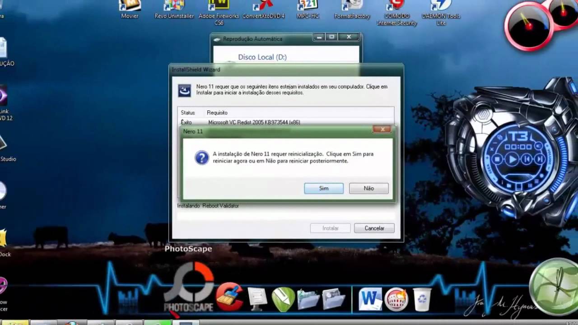The image size is (578, 325).
Task: Open Recycle Bin in the dock
Action: [x=421, y=299]
